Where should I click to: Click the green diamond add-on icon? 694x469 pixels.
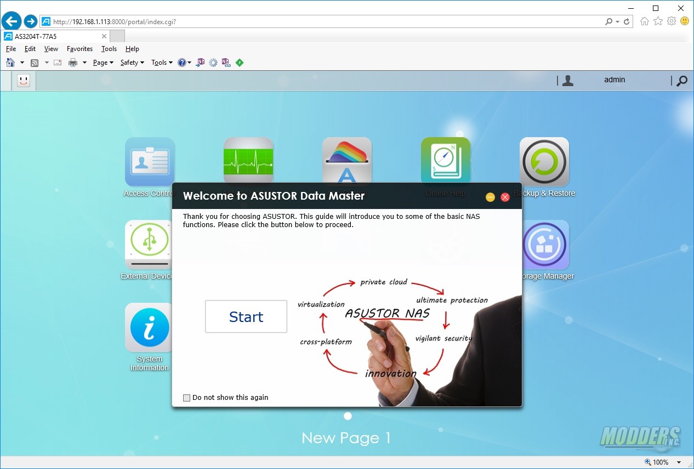click(240, 63)
